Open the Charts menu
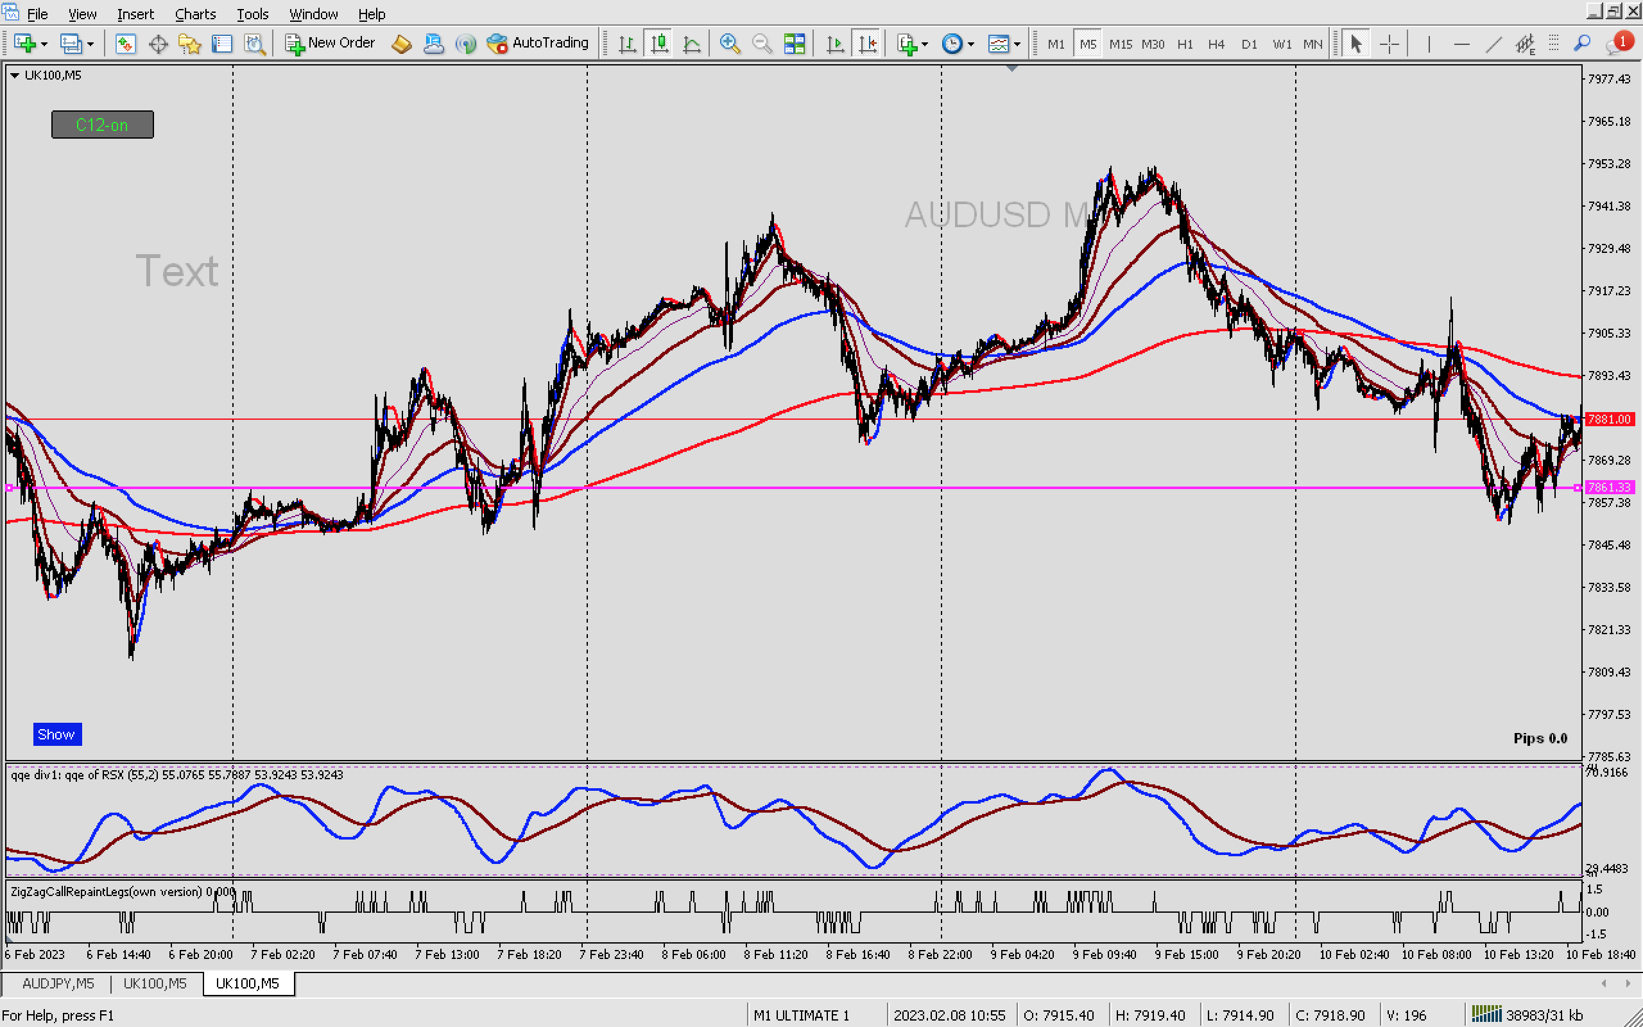1643x1027 pixels. [x=195, y=13]
